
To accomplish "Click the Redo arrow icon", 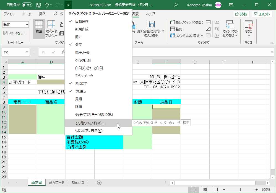I will point(58,5).
